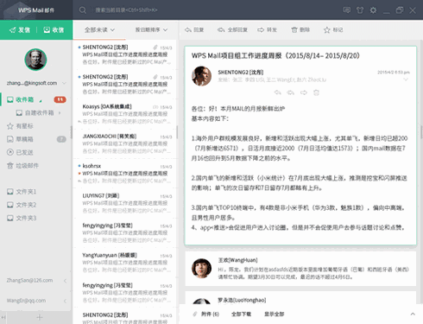Click the drafts count badge
423x324 pixels.
(61, 139)
